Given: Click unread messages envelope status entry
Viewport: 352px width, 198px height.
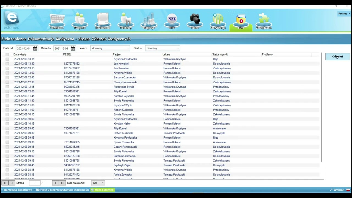Looking at the screenshot, I should click(63, 190).
